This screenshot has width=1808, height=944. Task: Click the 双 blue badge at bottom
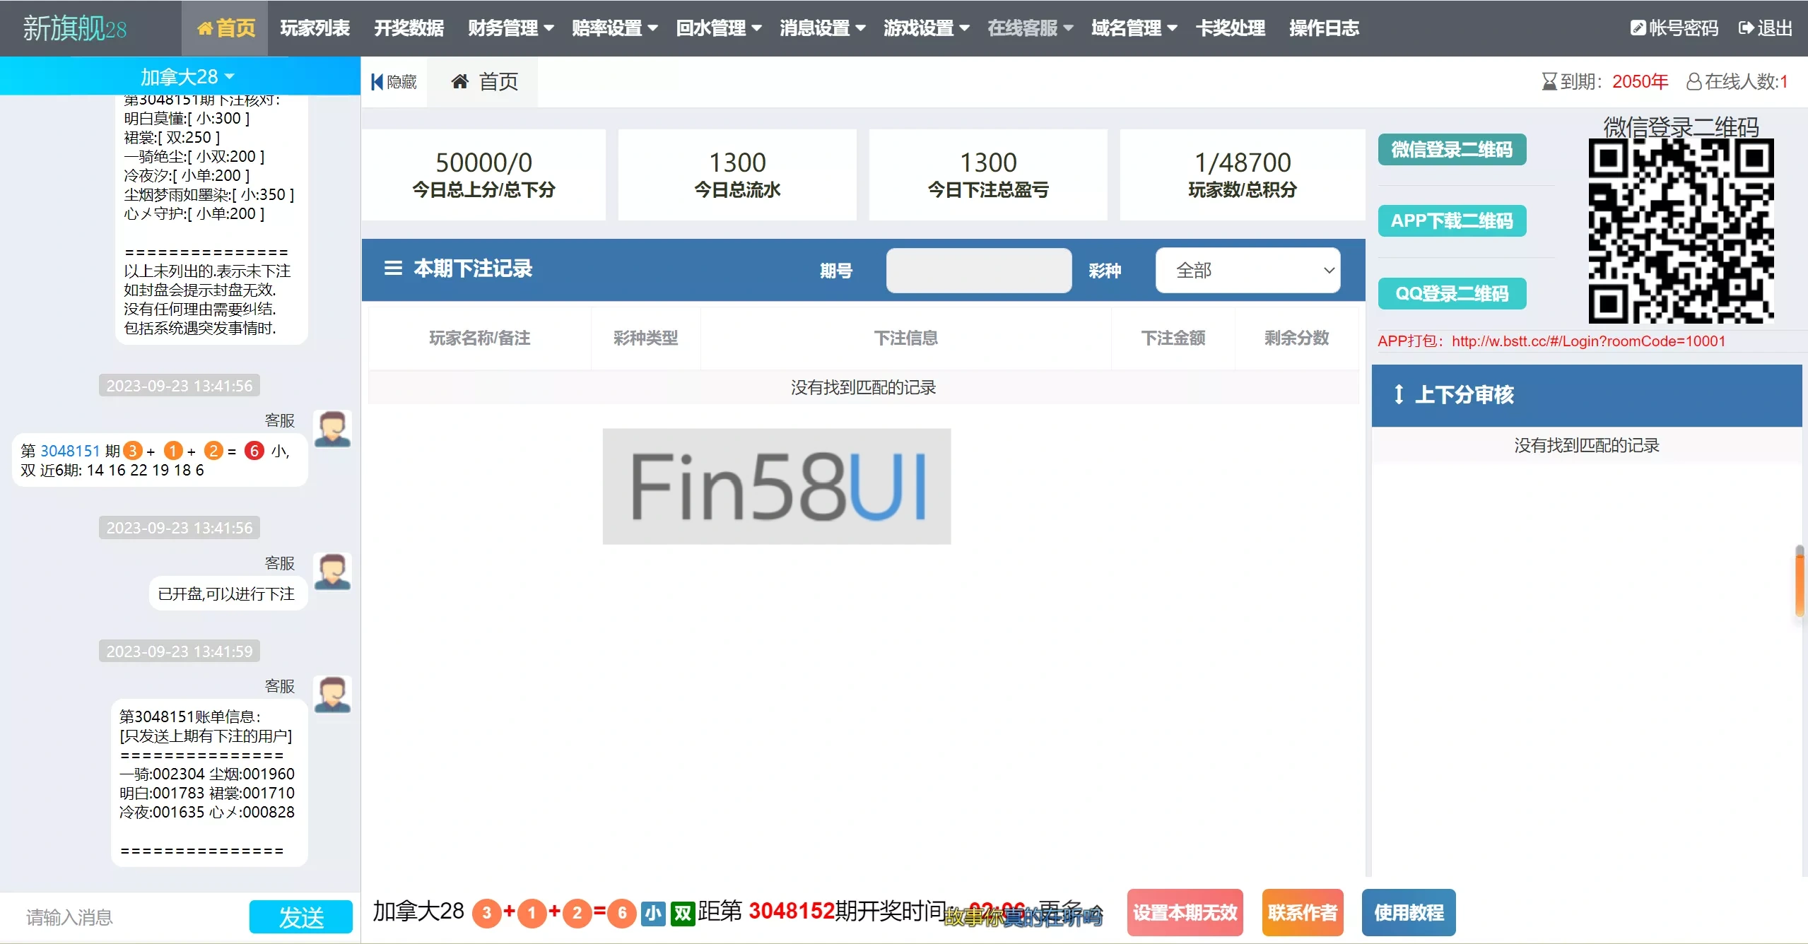click(x=681, y=913)
